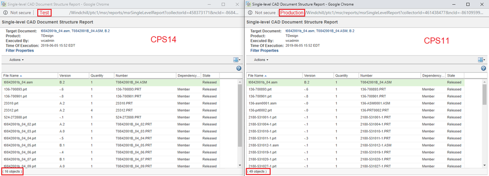Screen dimensions: 489x176
Task: Click Not secure info icon in Test window
Action: point(5,13)
